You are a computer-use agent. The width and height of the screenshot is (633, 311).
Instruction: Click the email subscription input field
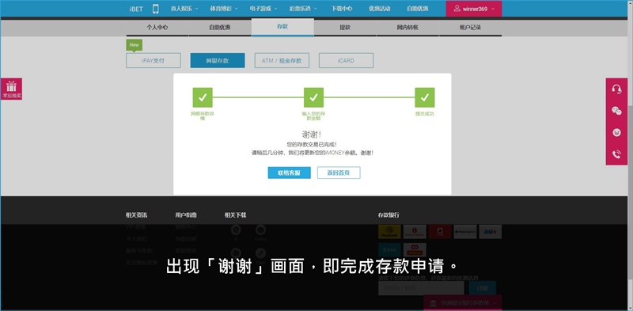[x=421, y=288]
